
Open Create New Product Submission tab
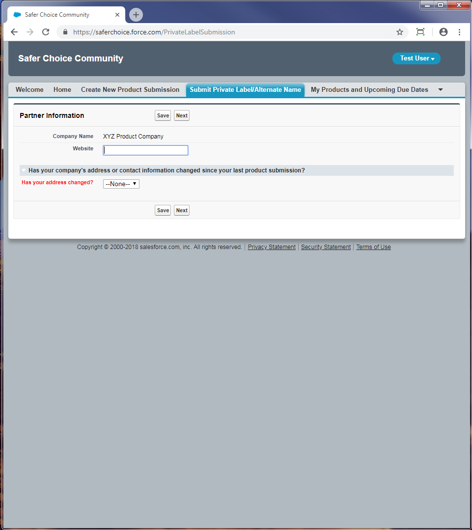click(x=130, y=90)
